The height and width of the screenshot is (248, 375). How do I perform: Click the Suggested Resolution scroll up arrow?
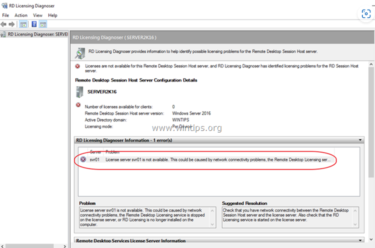(355, 210)
